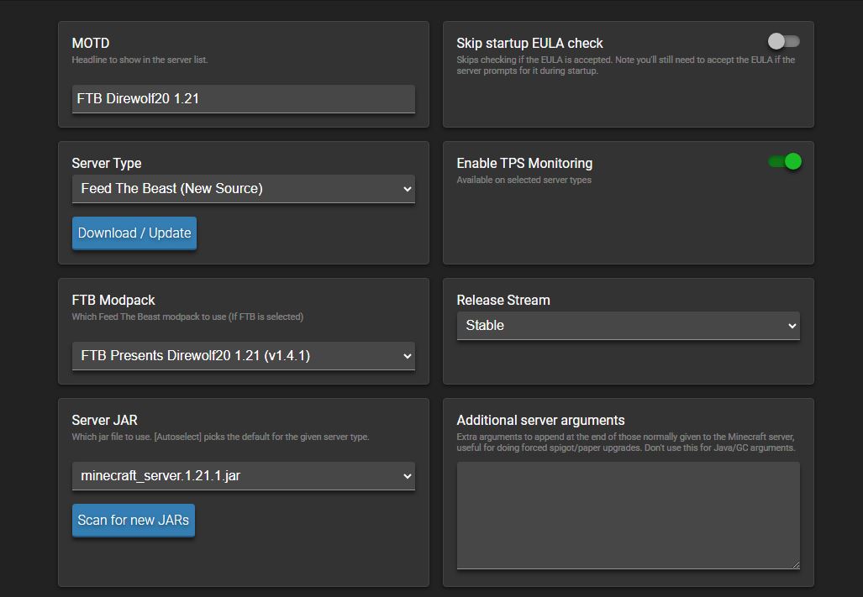Viewport: 863px width, 597px height.
Task: Click the FTB Modpack heading
Action: click(x=113, y=300)
